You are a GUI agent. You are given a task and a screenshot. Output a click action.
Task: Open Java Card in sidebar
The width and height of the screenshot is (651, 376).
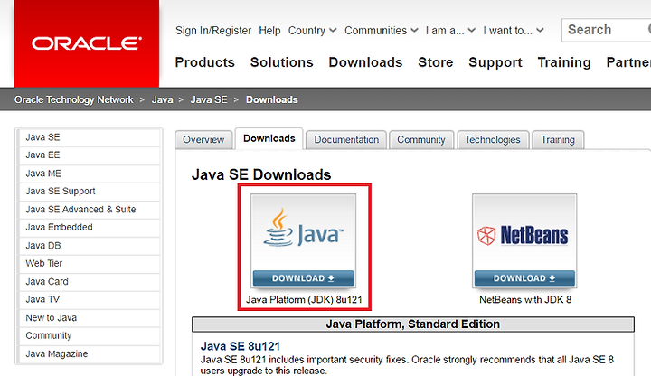pyautogui.click(x=90, y=282)
